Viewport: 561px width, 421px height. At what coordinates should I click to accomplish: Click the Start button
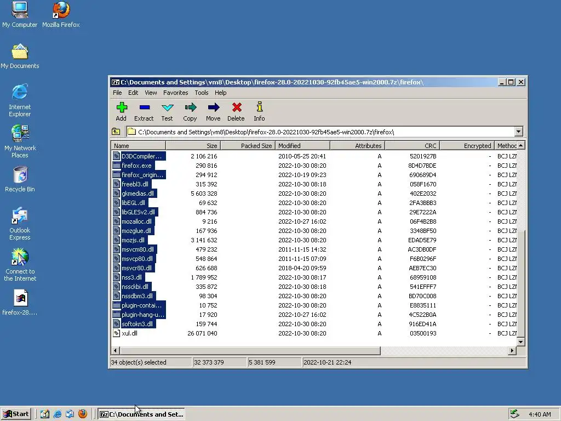(16, 414)
